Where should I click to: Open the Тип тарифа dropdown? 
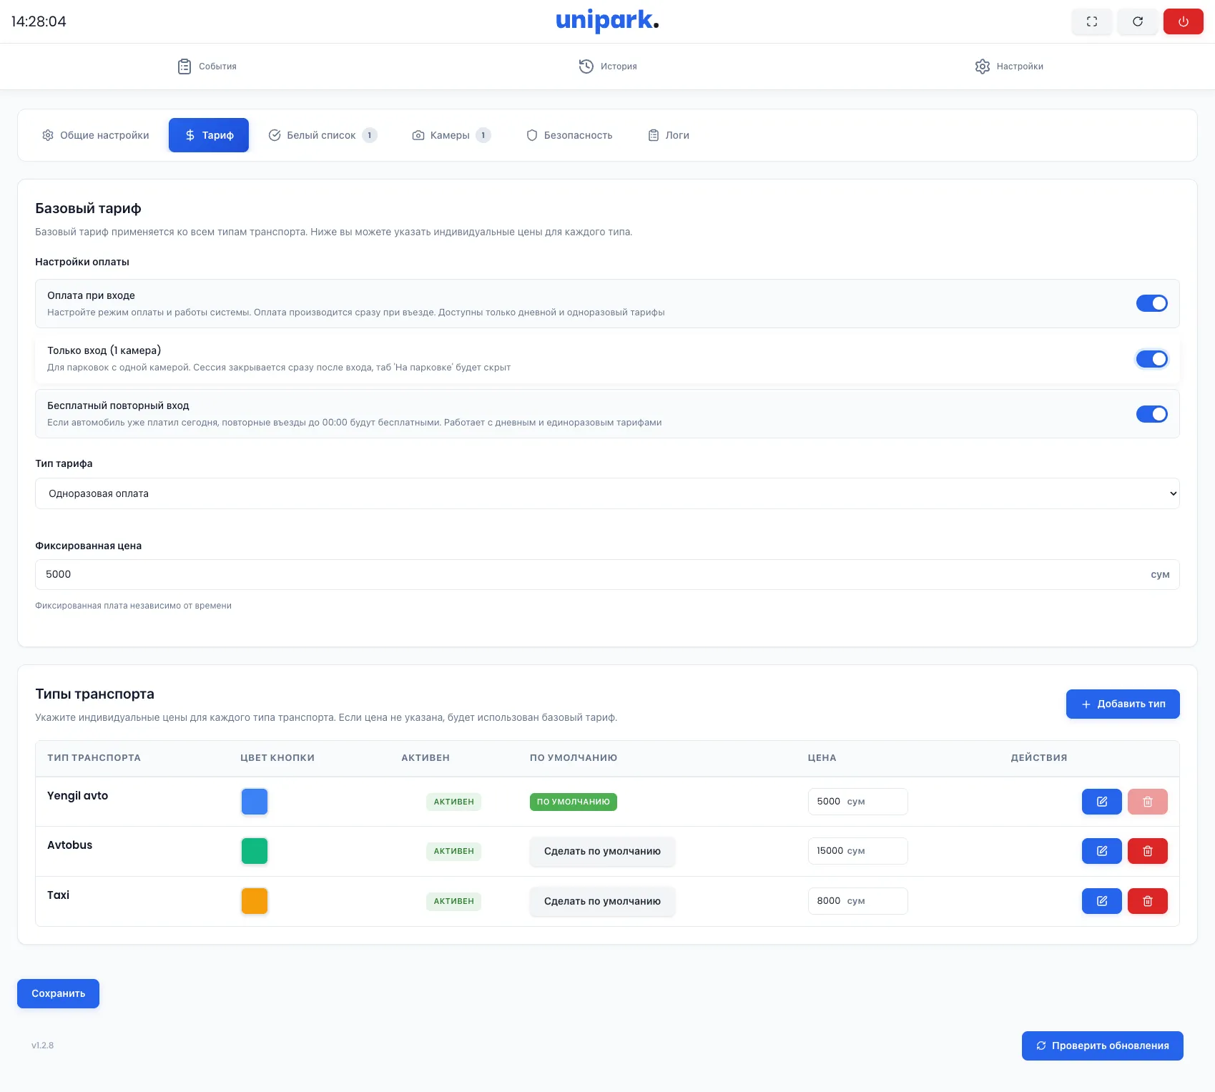(x=606, y=493)
